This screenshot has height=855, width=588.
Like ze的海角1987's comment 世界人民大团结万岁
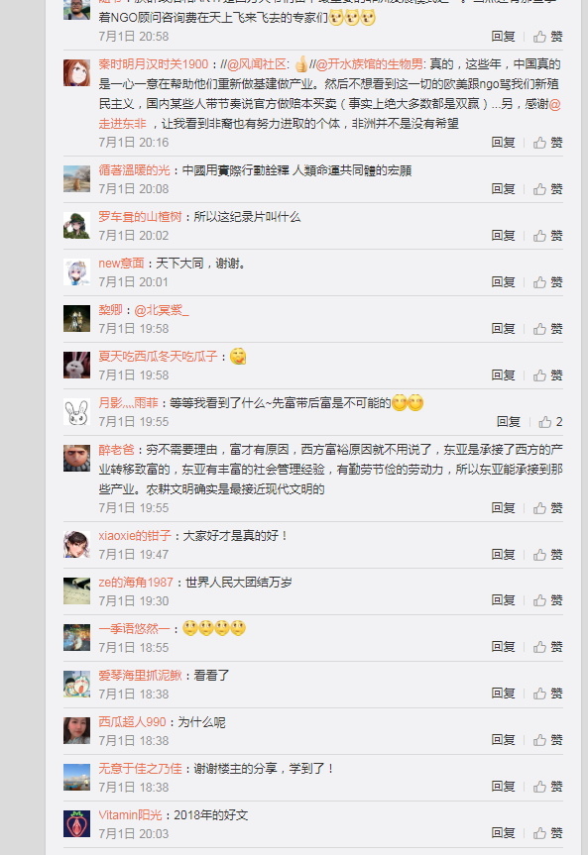(x=547, y=600)
